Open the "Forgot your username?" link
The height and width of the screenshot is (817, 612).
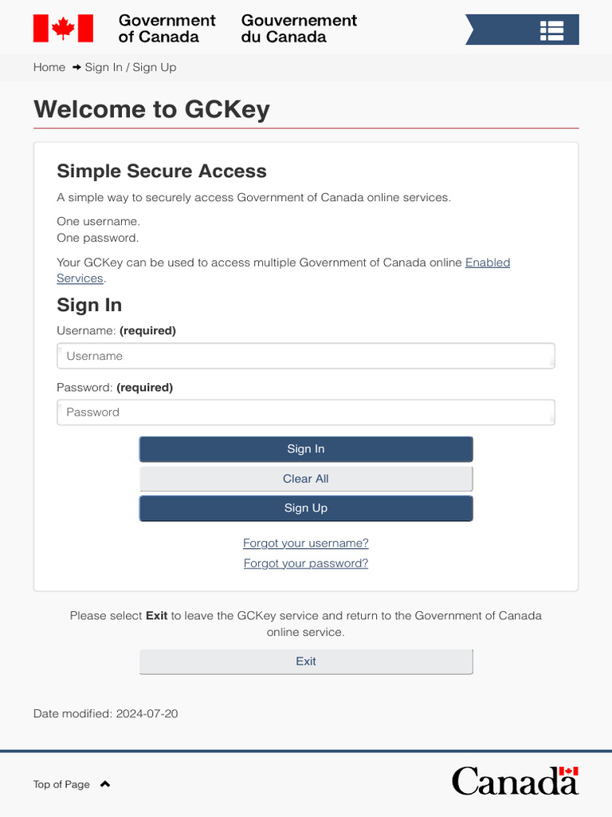coord(306,543)
